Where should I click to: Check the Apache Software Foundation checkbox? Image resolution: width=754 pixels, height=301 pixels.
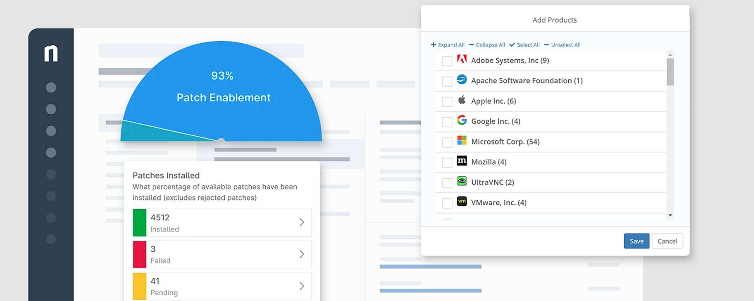point(447,81)
